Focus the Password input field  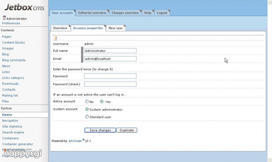coord(110,76)
